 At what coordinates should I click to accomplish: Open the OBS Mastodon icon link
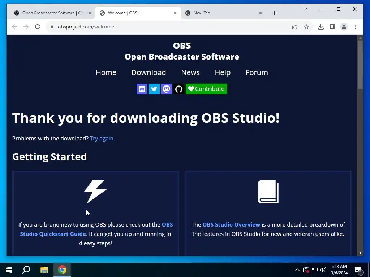click(x=166, y=89)
